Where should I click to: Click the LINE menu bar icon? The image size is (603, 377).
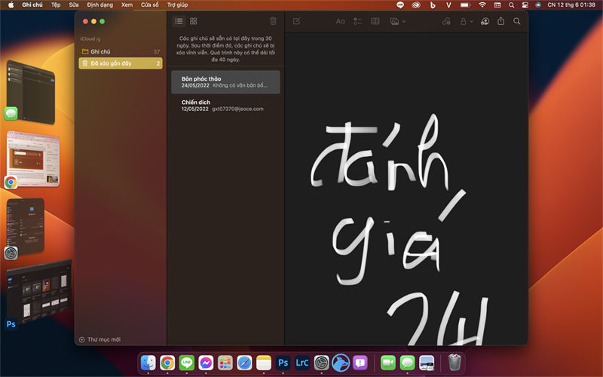click(x=400, y=5)
